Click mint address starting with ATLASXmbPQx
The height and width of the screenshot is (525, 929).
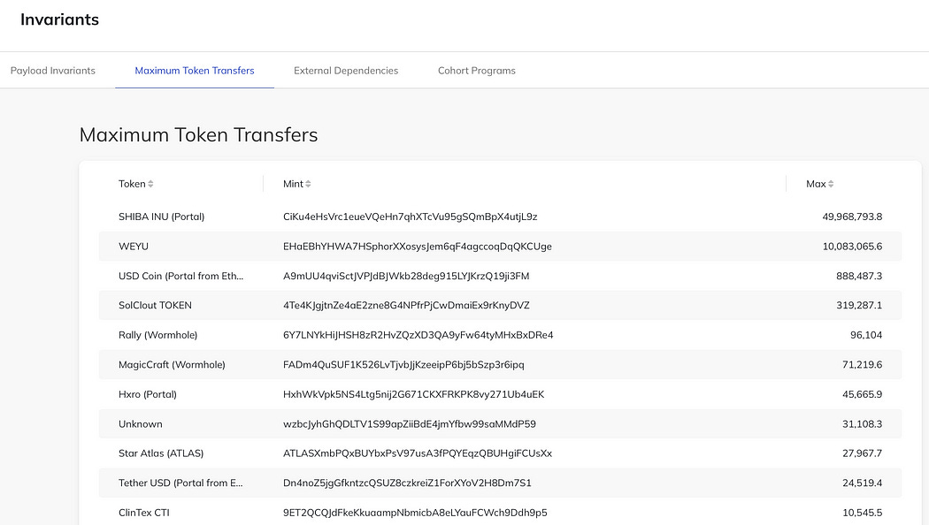click(x=418, y=453)
